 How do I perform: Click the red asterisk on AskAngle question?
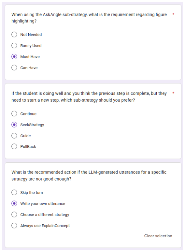click(x=173, y=14)
